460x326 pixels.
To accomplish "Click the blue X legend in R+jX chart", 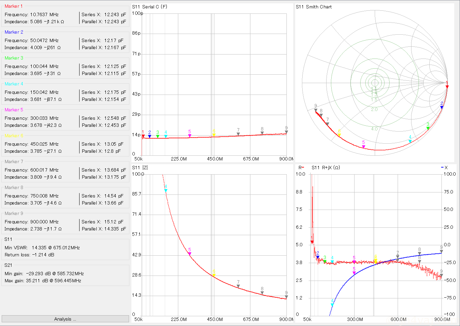I will (x=444, y=168).
